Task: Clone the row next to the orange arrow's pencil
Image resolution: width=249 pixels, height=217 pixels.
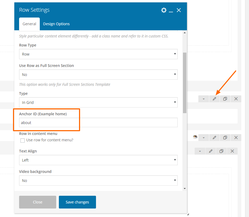Action: tap(225, 99)
